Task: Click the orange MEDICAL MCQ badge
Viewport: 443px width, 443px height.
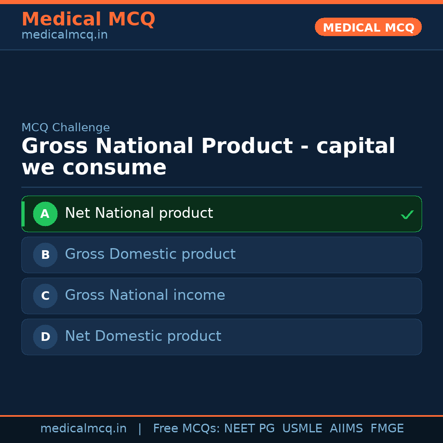Action: (x=368, y=27)
